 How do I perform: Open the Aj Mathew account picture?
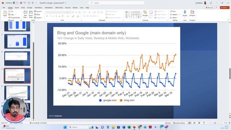(x=205, y=3)
